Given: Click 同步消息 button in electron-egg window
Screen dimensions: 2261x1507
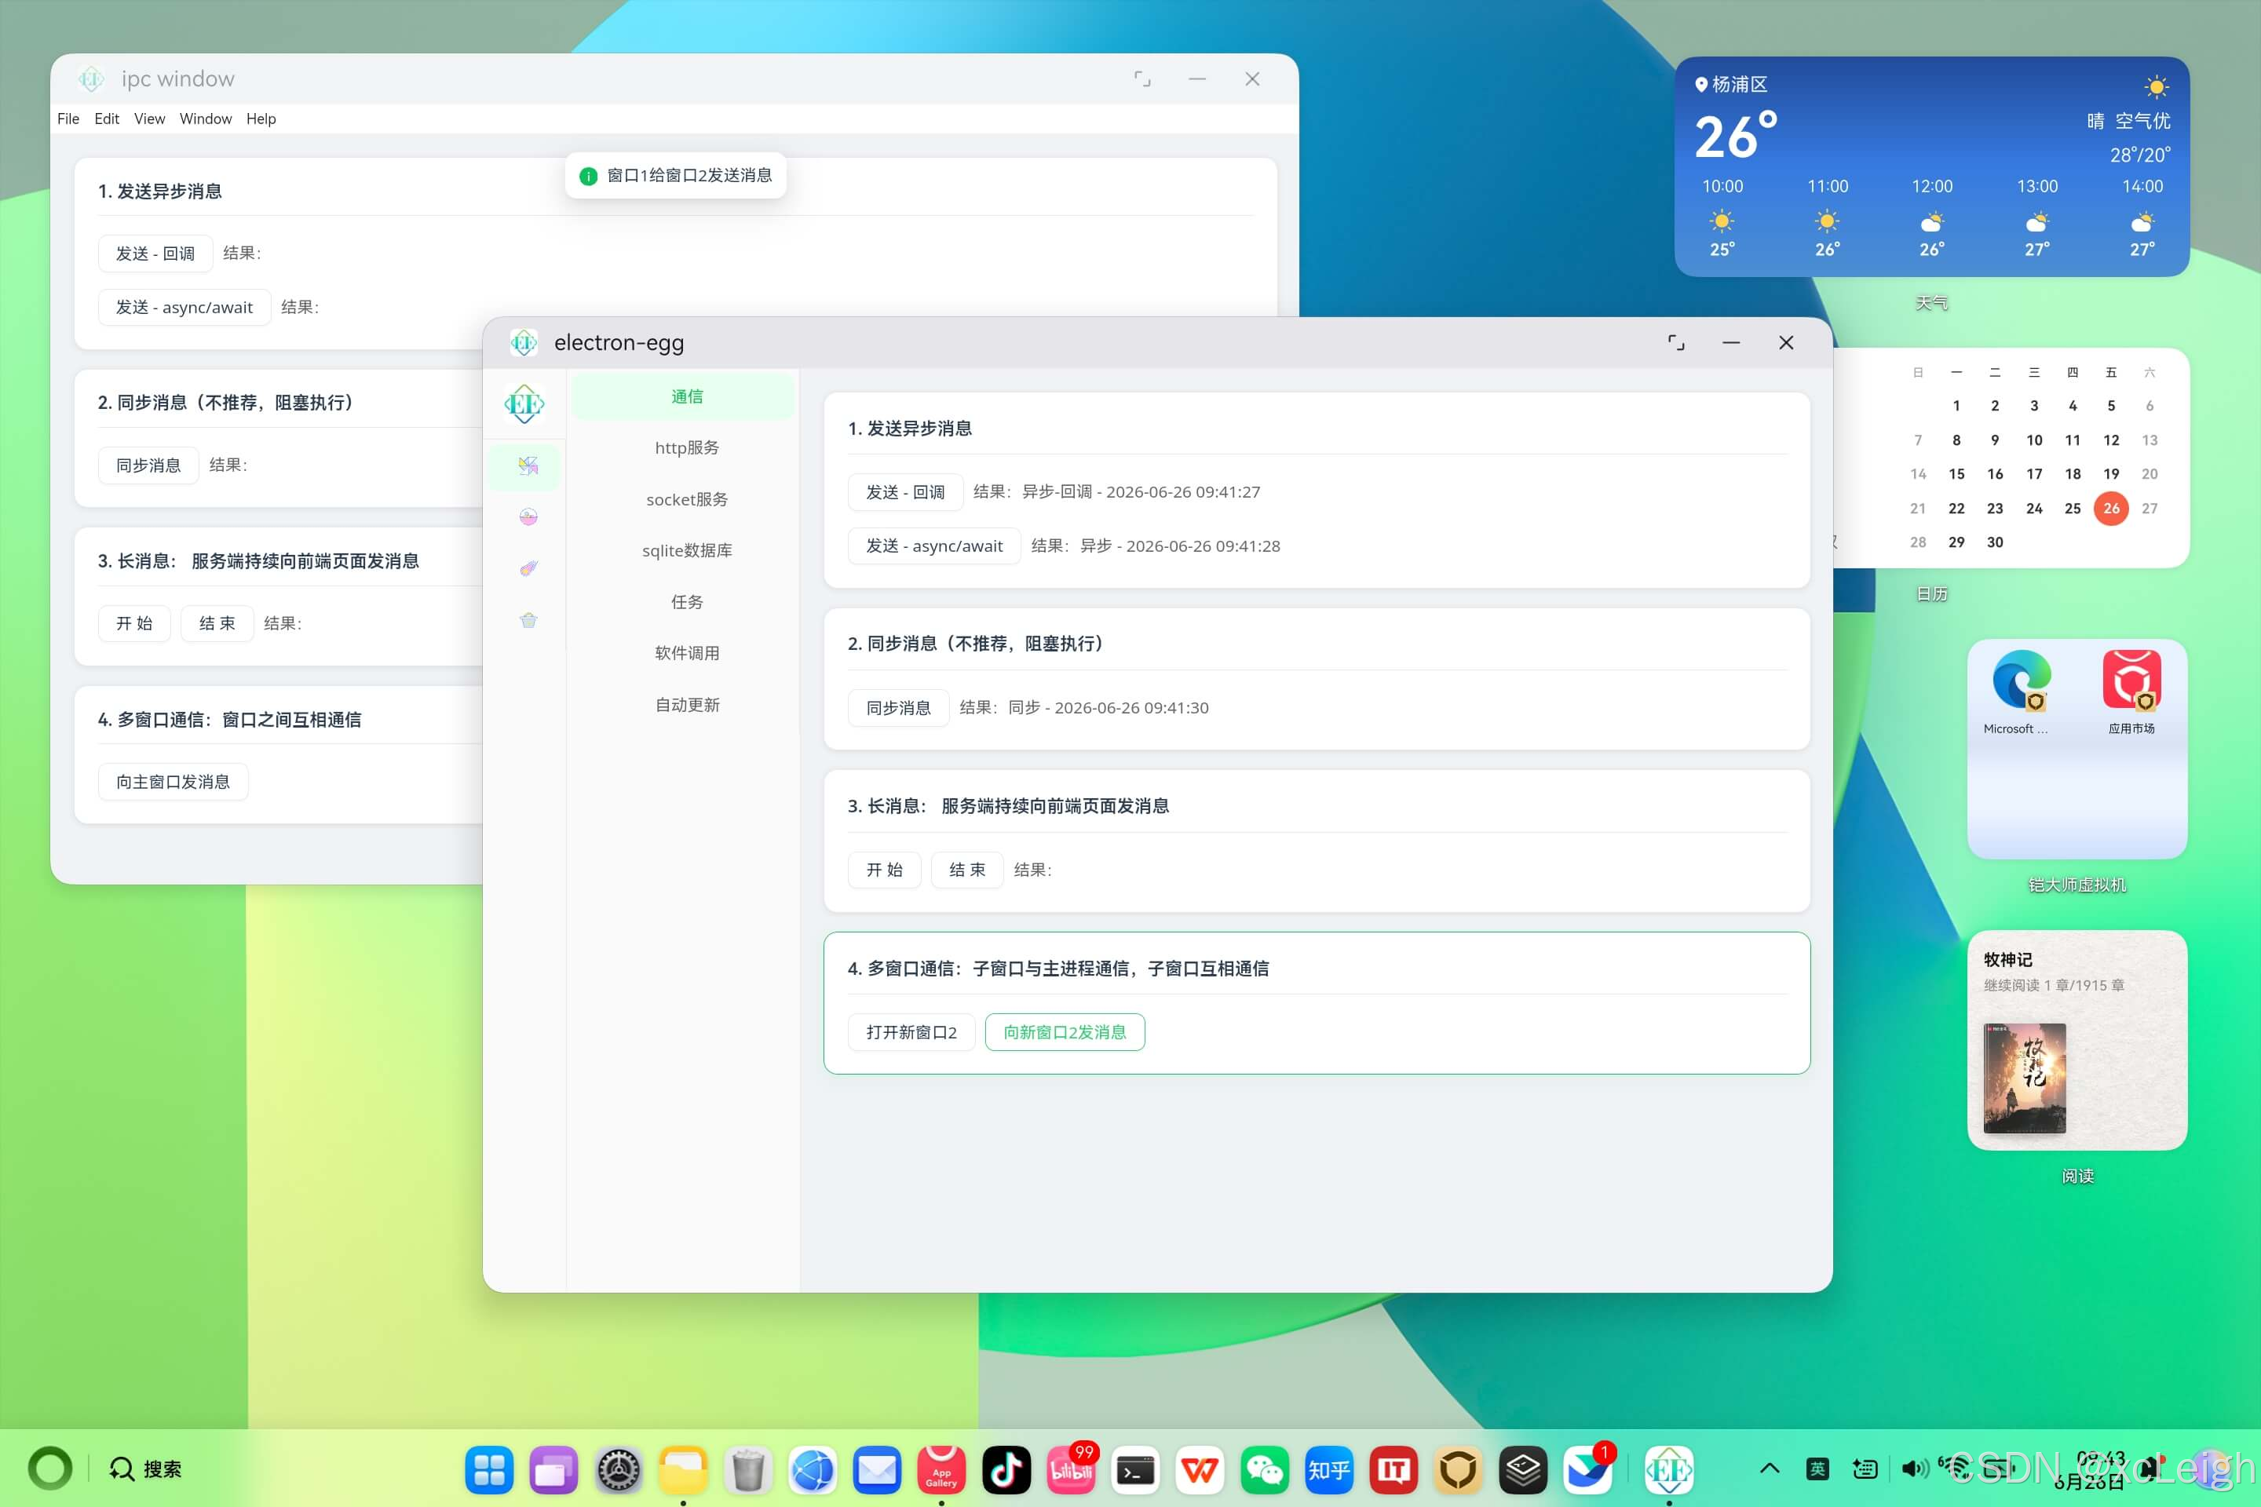Looking at the screenshot, I should point(898,708).
